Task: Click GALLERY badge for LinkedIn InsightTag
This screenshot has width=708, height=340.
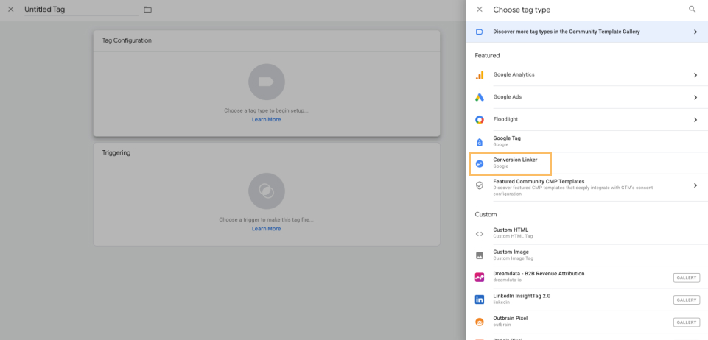Action: click(687, 300)
